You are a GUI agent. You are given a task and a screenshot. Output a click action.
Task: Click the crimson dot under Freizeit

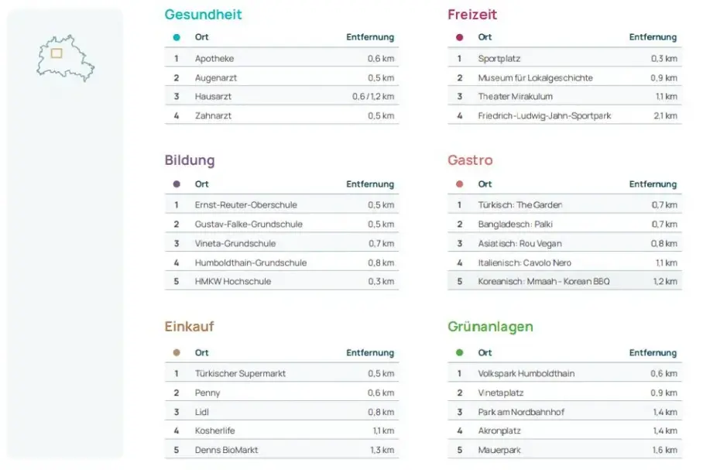coord(460,37)
